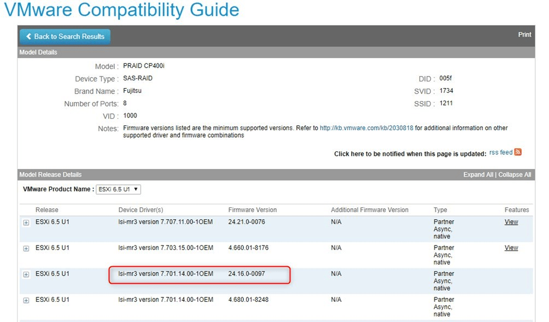Image resolution: width=549 pixels, height=322 pixels.
Task: Open the Print link in the header bar
Action: [524, 34]
